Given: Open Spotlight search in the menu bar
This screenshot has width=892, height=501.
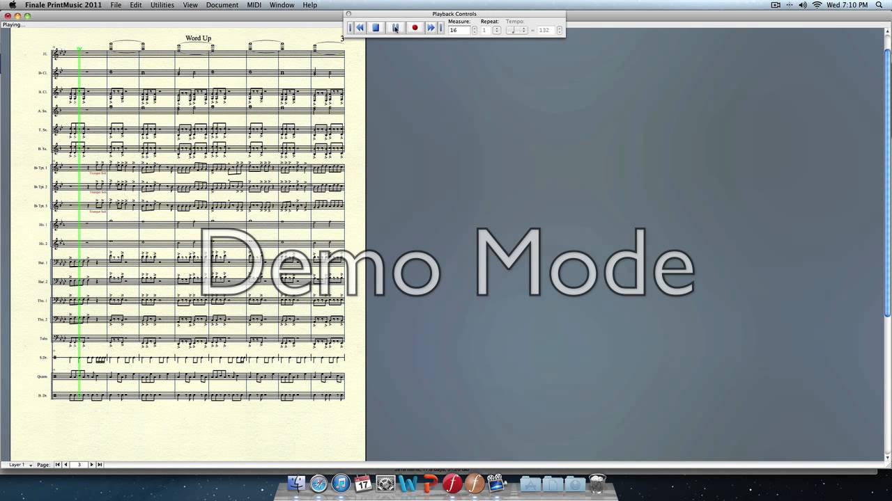Looking at the screenshot, I should [x=879, y=5].
